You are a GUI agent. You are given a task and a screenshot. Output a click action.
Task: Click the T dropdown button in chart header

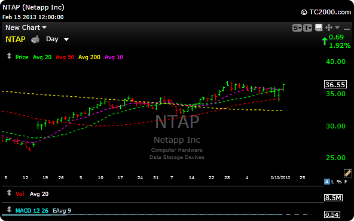pos(308,27)
